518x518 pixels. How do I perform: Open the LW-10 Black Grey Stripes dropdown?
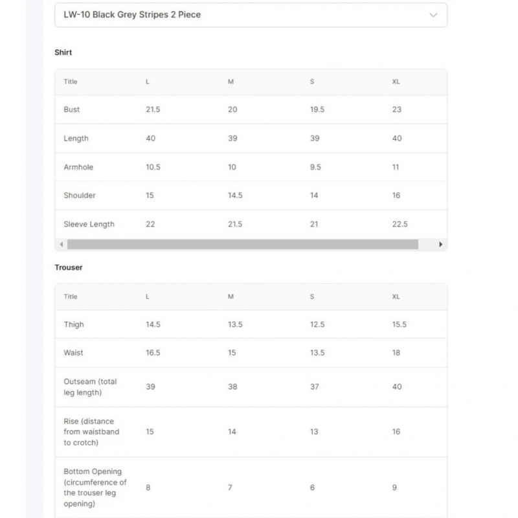(x=251, y=15)
